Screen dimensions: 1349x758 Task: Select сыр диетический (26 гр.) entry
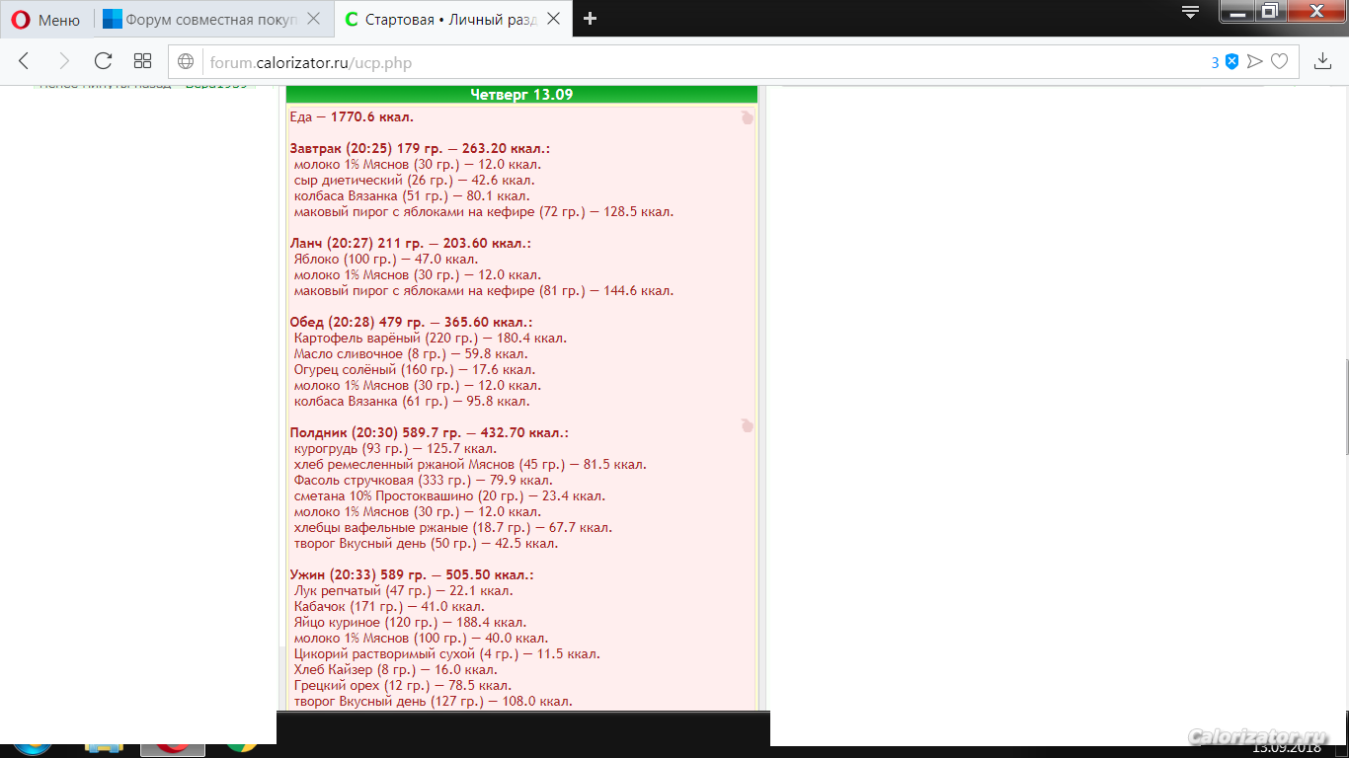click(x=414, y=181)
